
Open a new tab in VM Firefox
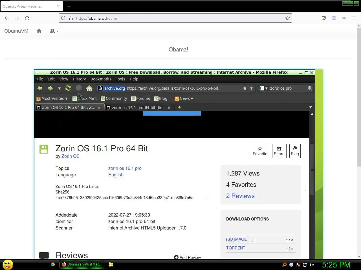[x=179, y=107]
